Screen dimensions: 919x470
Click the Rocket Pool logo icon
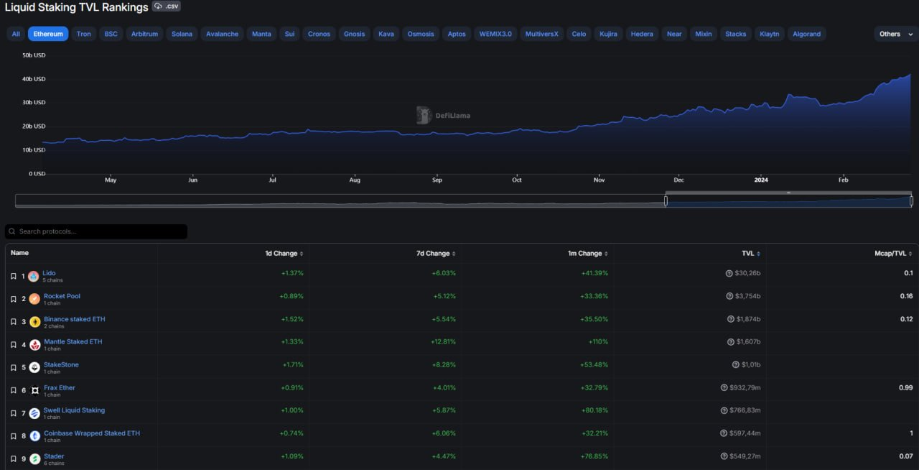[x=34, y=299]
